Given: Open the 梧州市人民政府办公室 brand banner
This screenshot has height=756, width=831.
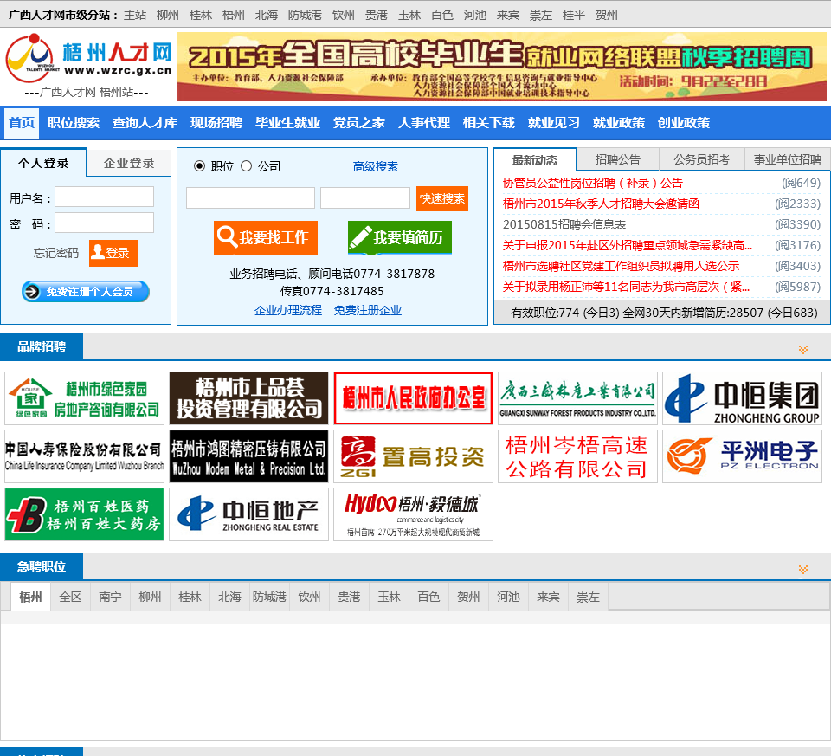Looking at the screenshot, I should 413,398.
